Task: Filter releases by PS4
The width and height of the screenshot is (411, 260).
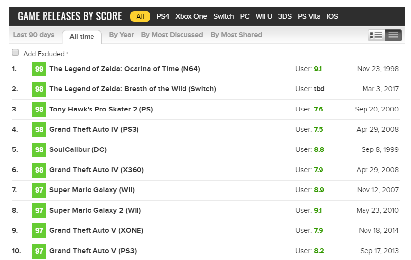Action: coord(163,16)
